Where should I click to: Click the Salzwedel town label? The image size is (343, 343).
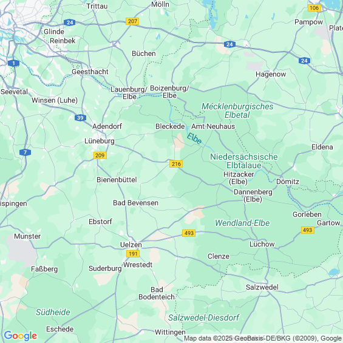262,287
